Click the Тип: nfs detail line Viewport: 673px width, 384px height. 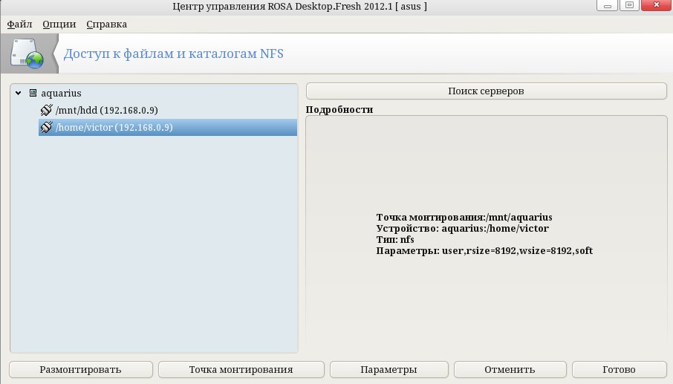click(395, 239)
